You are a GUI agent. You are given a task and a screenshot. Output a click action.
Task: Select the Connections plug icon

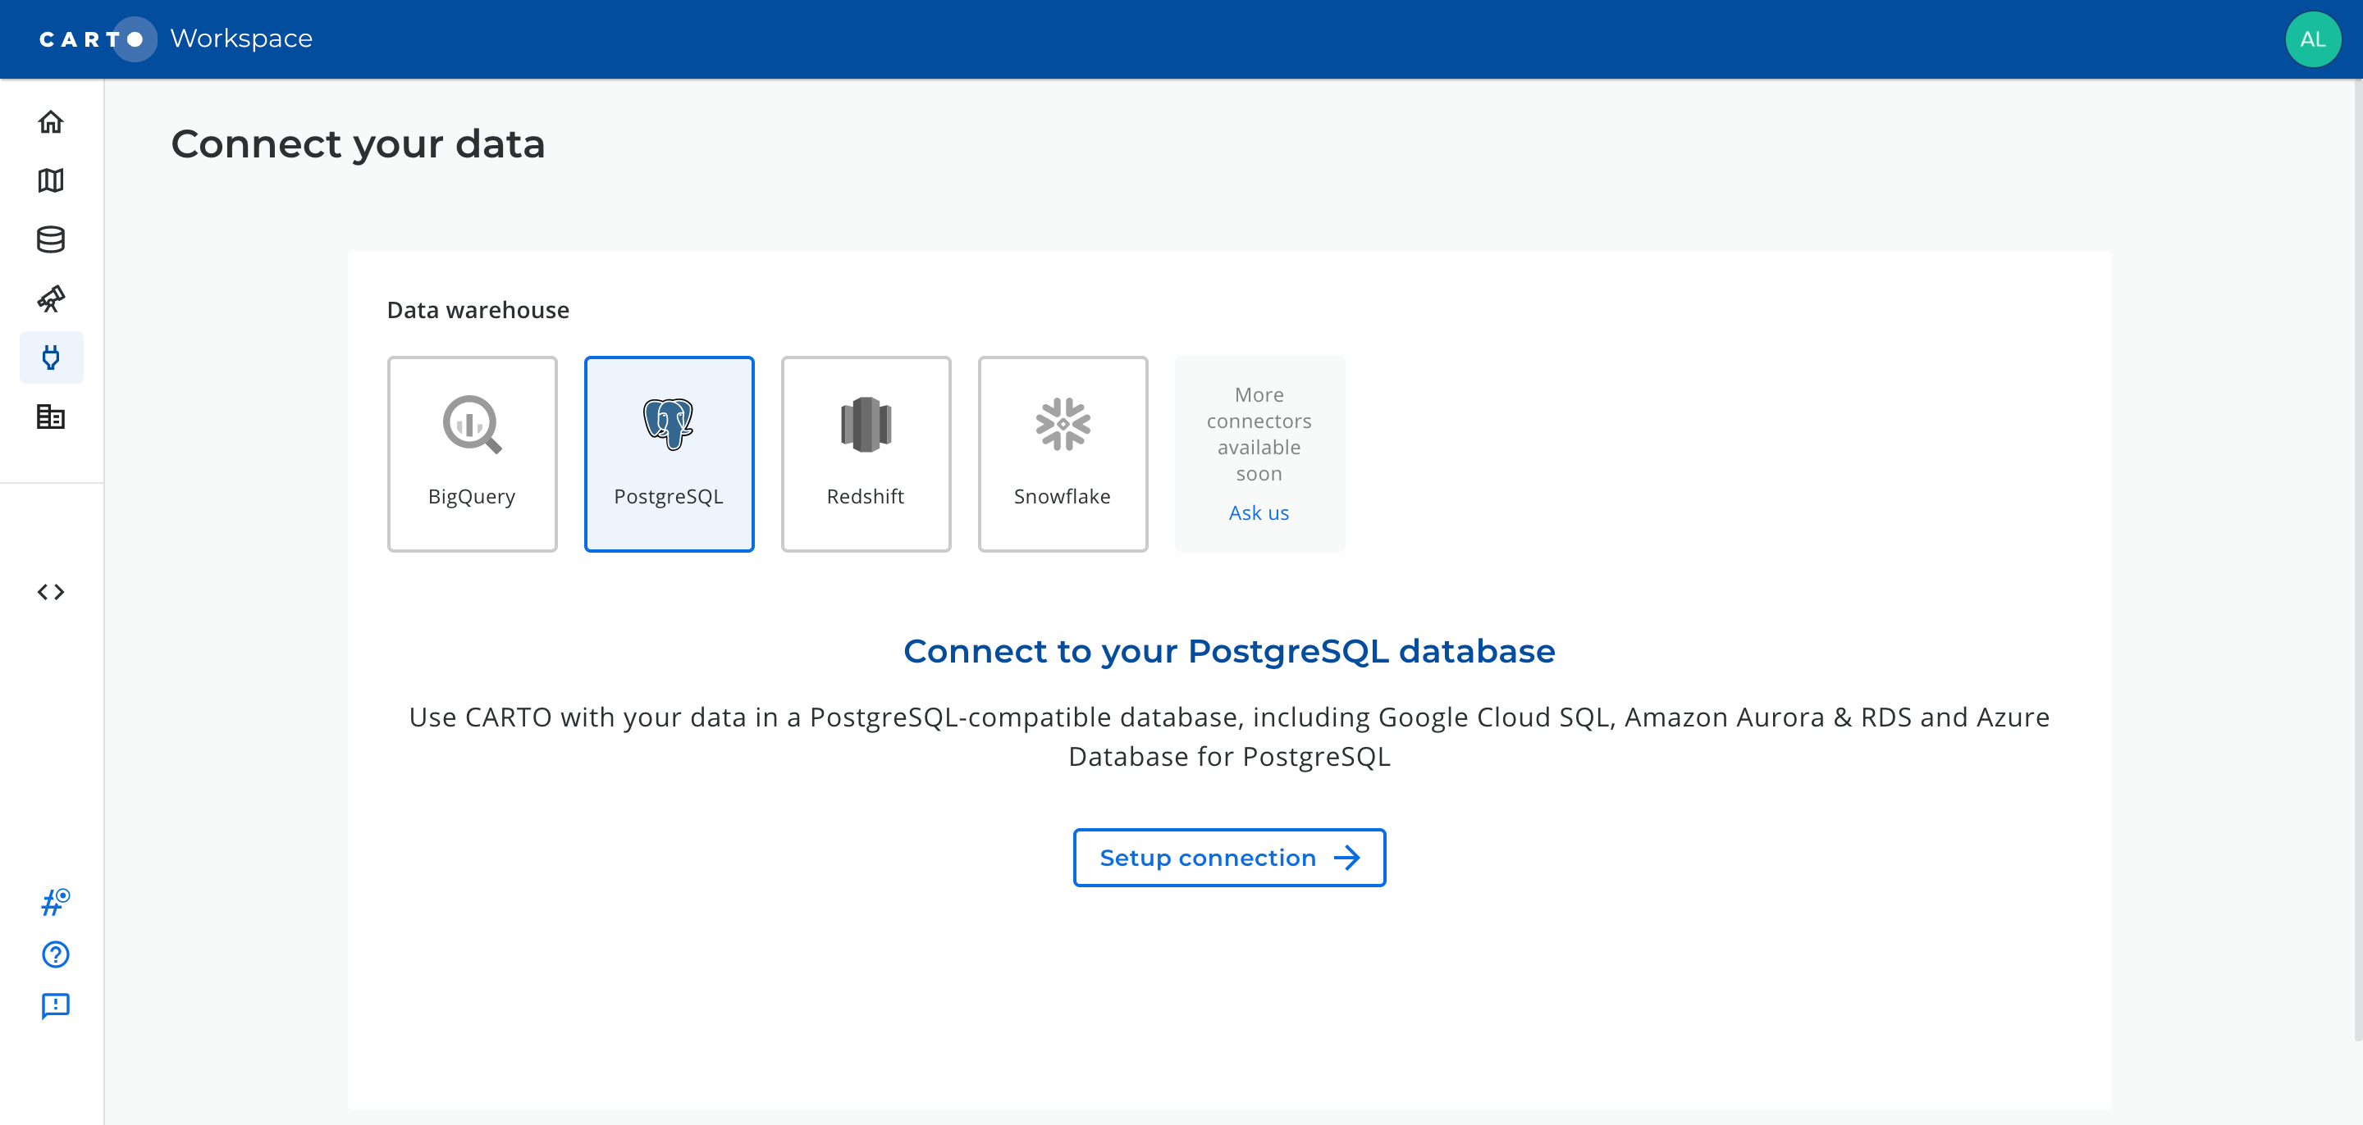click(52, 358)
